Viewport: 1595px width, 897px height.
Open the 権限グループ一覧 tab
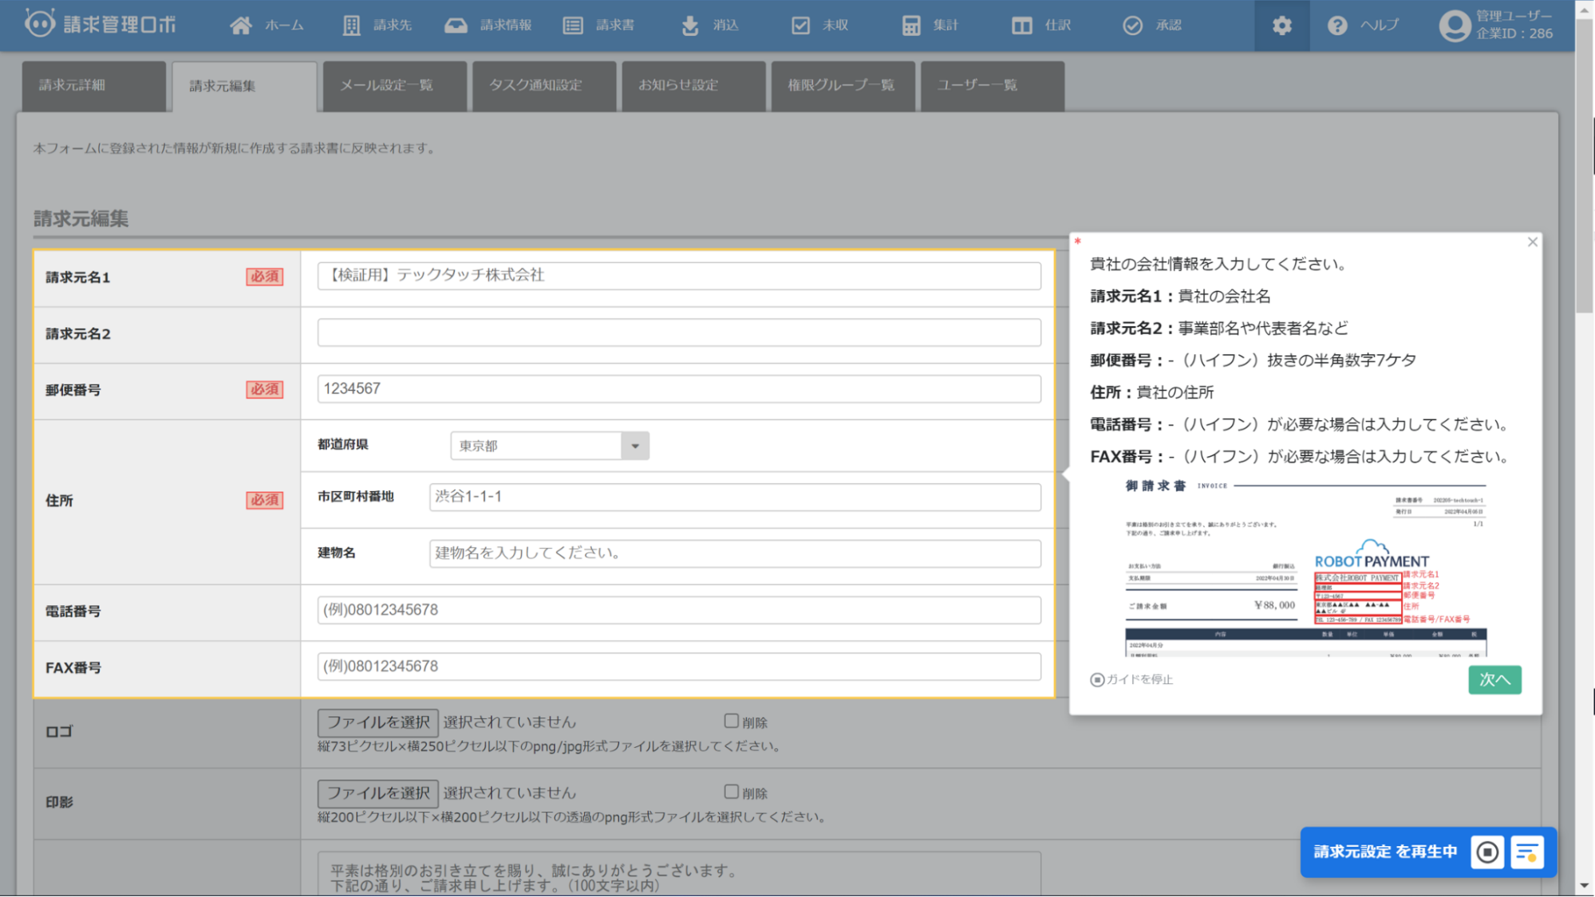click(841, 85)
